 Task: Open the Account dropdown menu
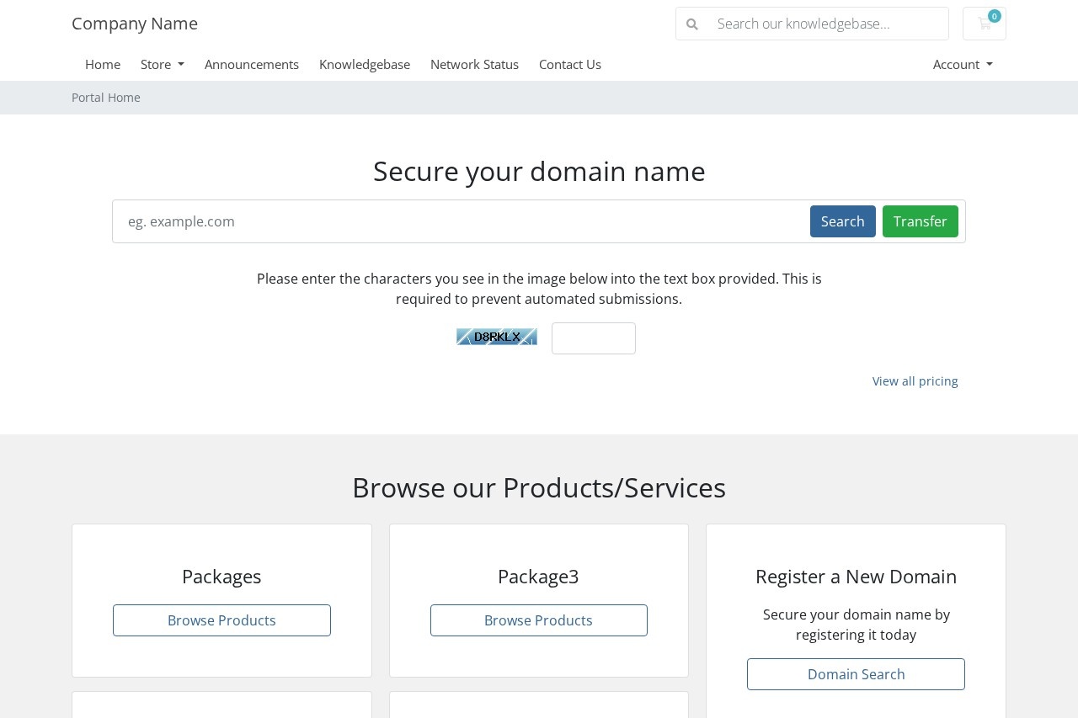(962, 65)
